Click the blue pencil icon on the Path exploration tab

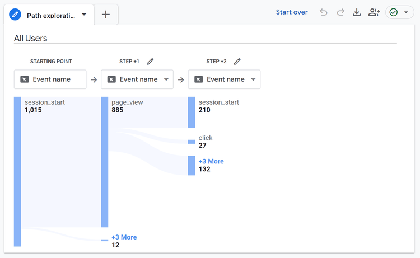(x=15, y=14)
